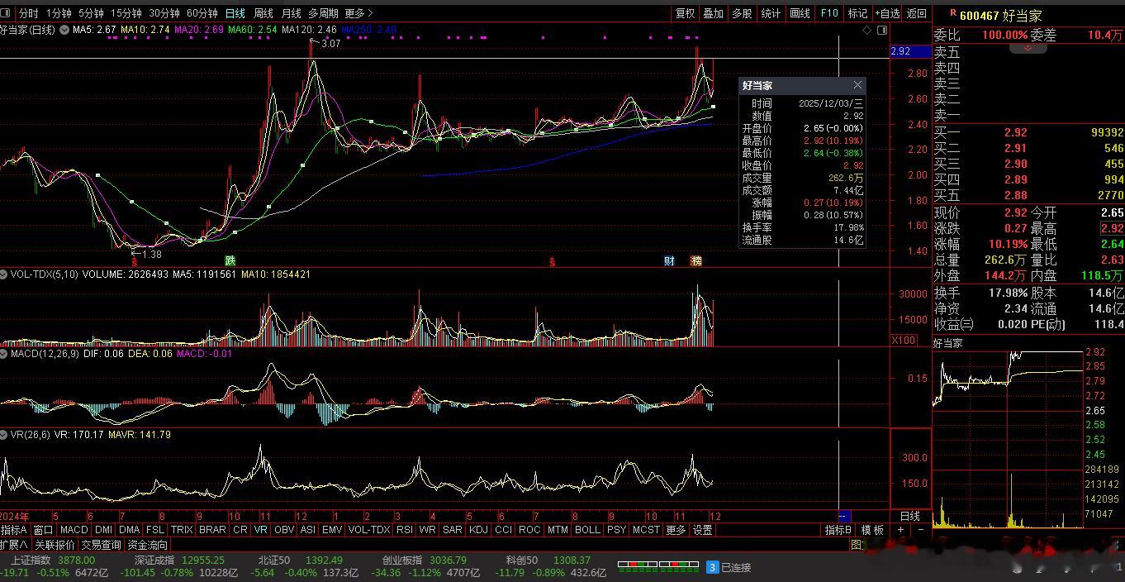Click the plus zoom-in button near 模板
1125x582 pixels.
click(901, 529)
